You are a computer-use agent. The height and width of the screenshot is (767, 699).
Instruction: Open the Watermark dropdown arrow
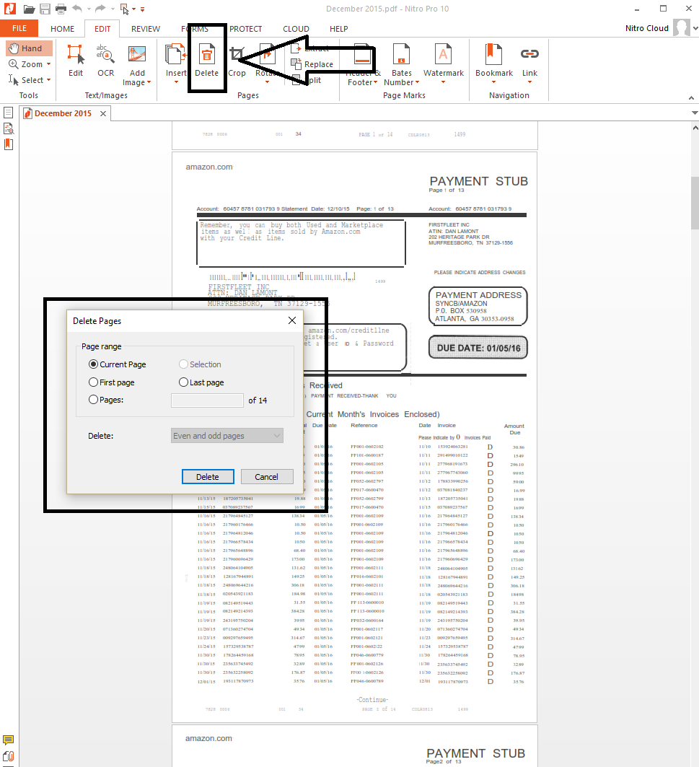coord(443,82)
